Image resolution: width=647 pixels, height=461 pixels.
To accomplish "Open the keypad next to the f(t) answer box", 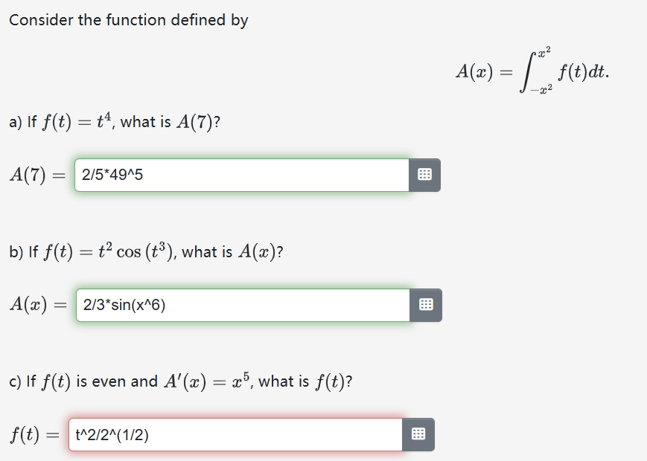I will click(418, 434).
